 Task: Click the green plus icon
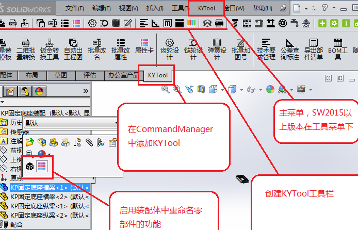coord(322,23)
